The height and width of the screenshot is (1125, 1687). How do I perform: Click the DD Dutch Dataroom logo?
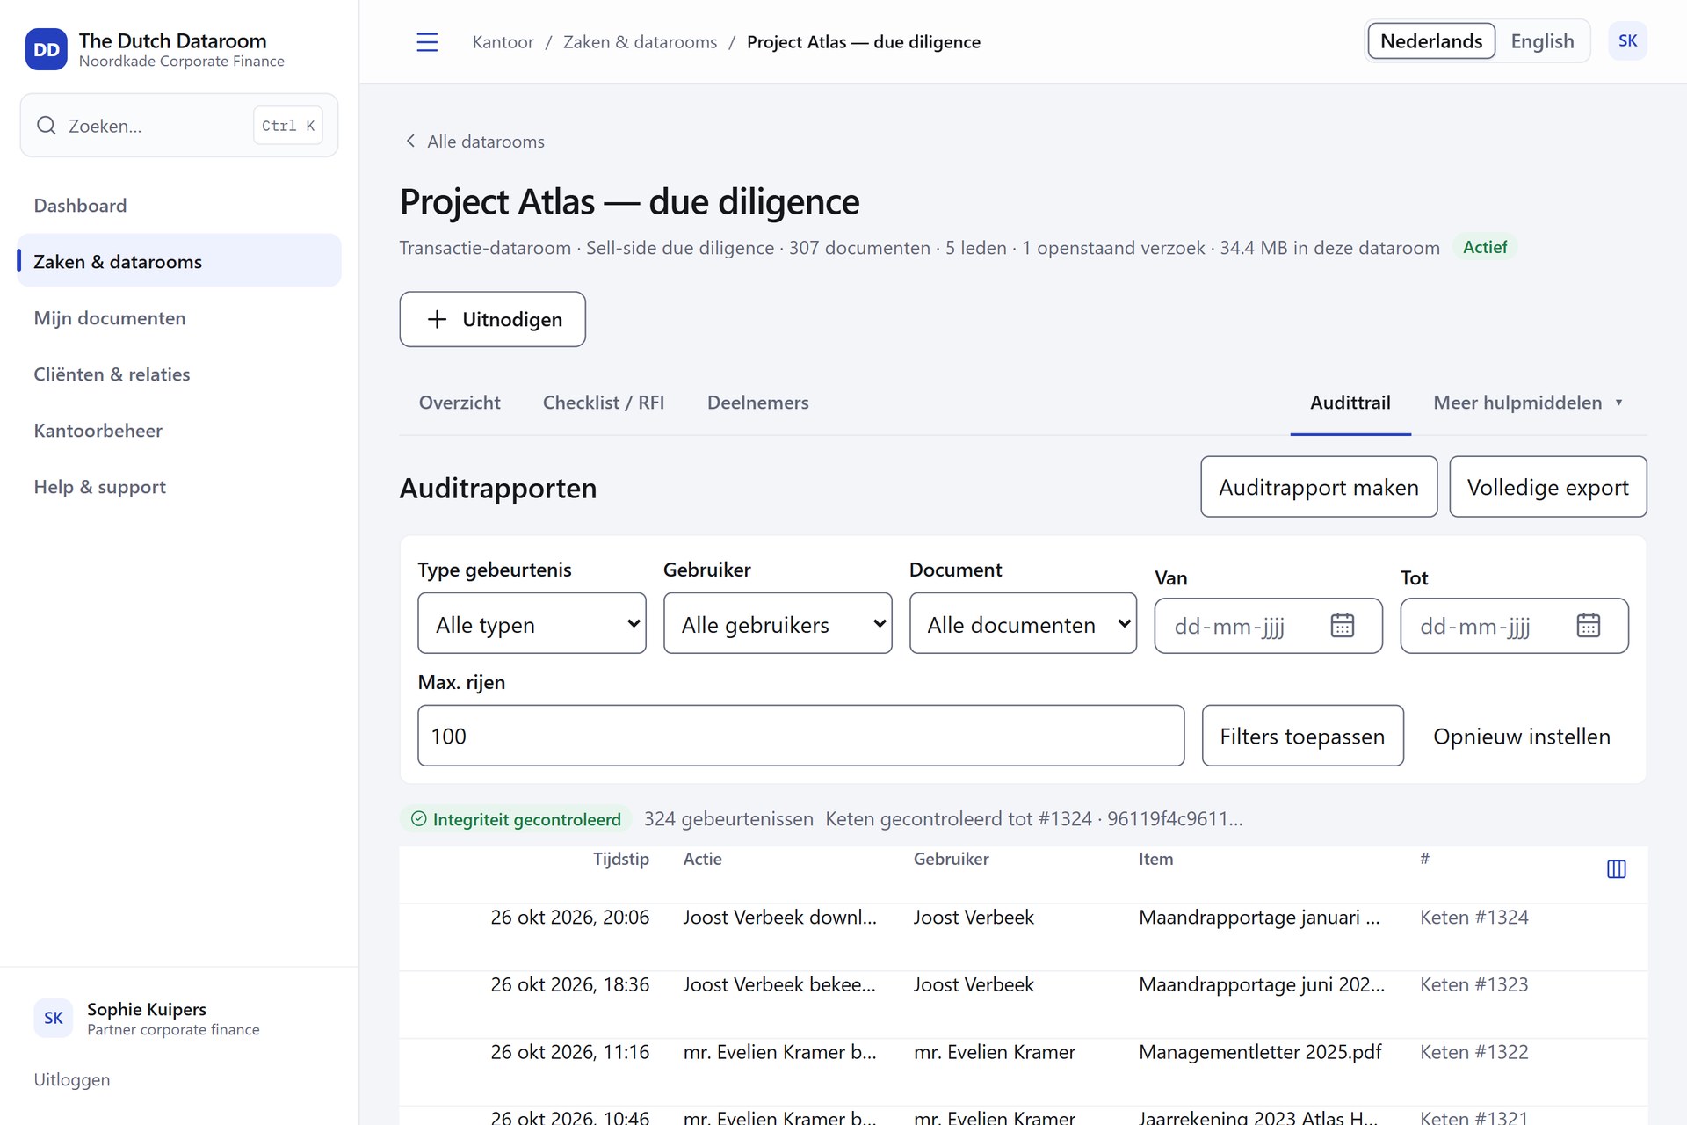tap(46, 49)
